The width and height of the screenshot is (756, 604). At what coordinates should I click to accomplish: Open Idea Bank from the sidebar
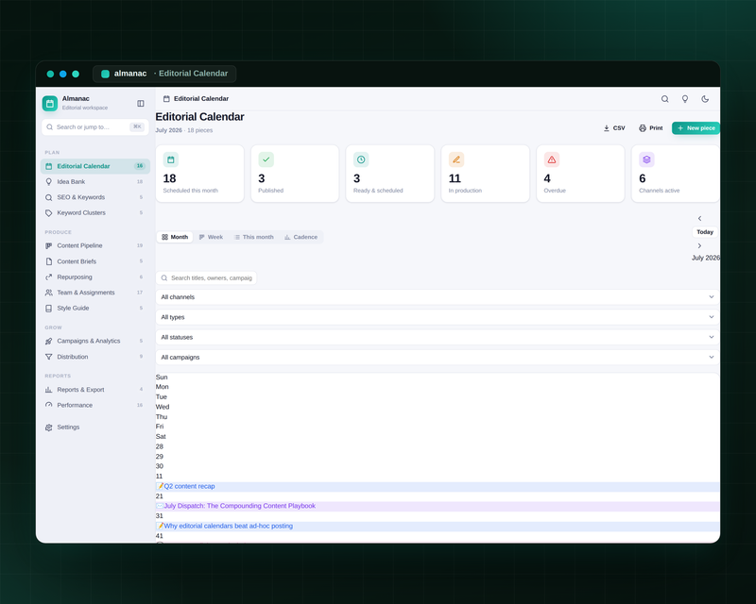(95, 181)
